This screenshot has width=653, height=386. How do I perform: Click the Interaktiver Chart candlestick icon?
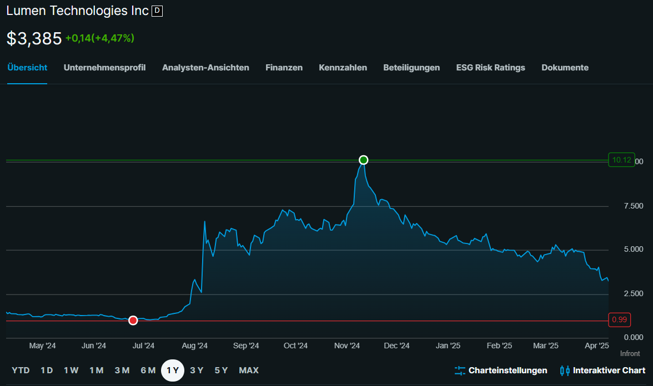[565, 370]
